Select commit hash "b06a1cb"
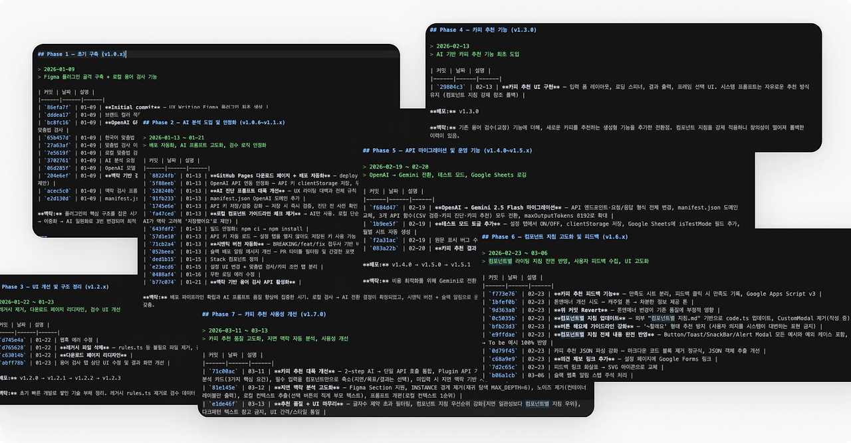 (x=503, y=375)
